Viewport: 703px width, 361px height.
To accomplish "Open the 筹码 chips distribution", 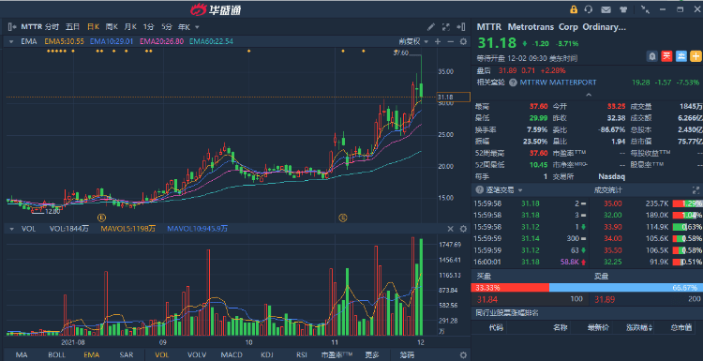I will point(407,355).
